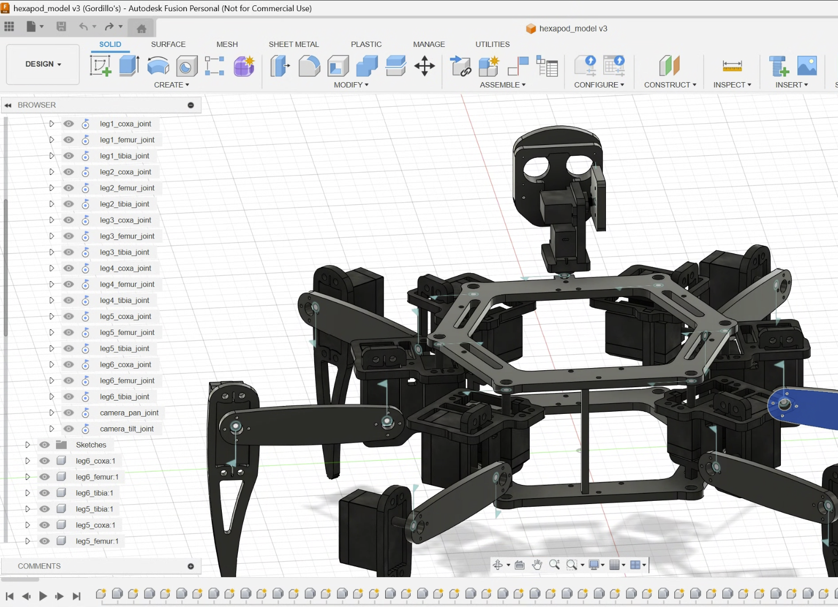Switch to the SURFACE tab
This screenshot has height=607, width=838.
click(168, 44)
